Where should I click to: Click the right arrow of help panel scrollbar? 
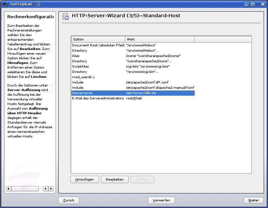point(51,189)
